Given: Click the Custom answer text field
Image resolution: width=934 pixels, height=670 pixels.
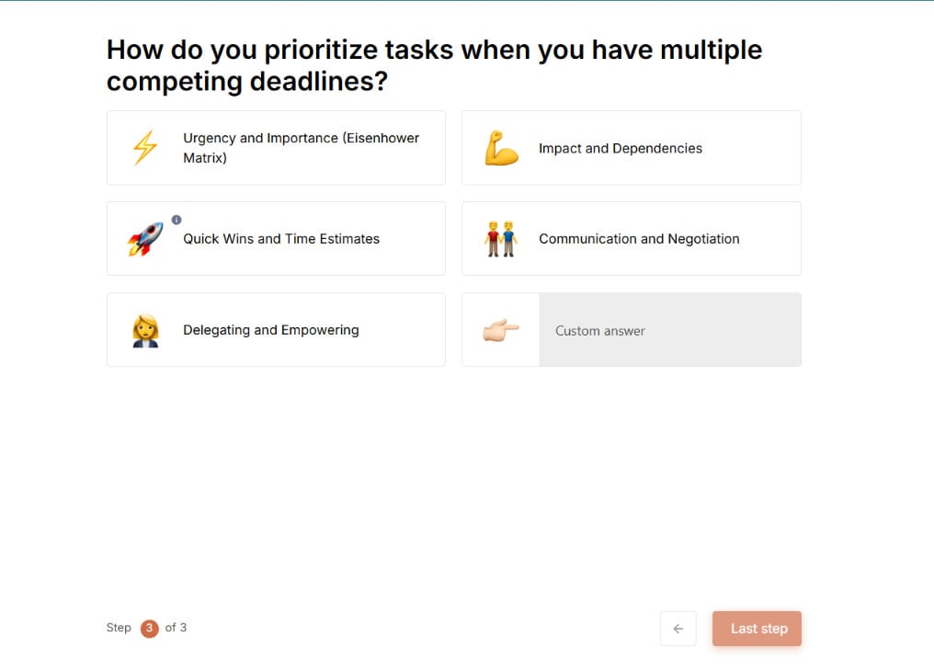Looking at the screenshot, I should [x=670, y=330].
